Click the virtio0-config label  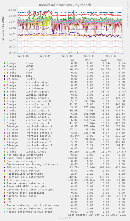point(37,82)
